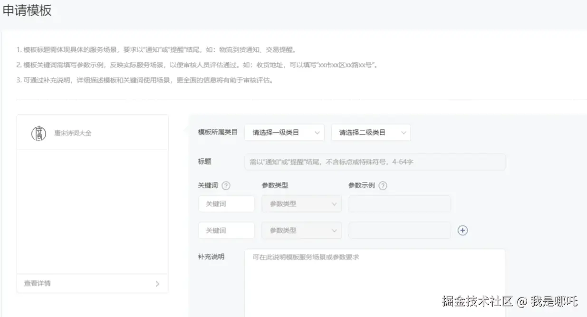This screenshot has height=317, width=587.
Task: Open the 请选择二级类目 dropdown
Action: point(371,133)
